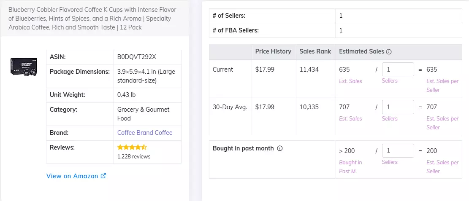Click the Brand: label cell
The image size is (469, 201).
click(x=80, y=133)
